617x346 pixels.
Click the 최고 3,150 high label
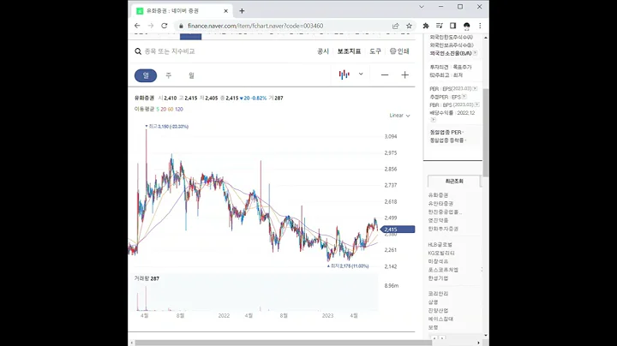167,127
